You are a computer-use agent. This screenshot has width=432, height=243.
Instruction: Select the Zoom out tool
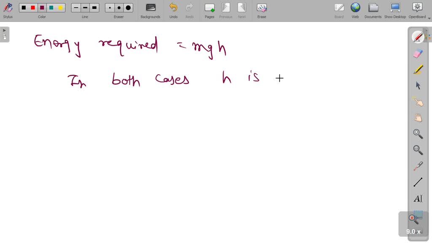[418, 150]
